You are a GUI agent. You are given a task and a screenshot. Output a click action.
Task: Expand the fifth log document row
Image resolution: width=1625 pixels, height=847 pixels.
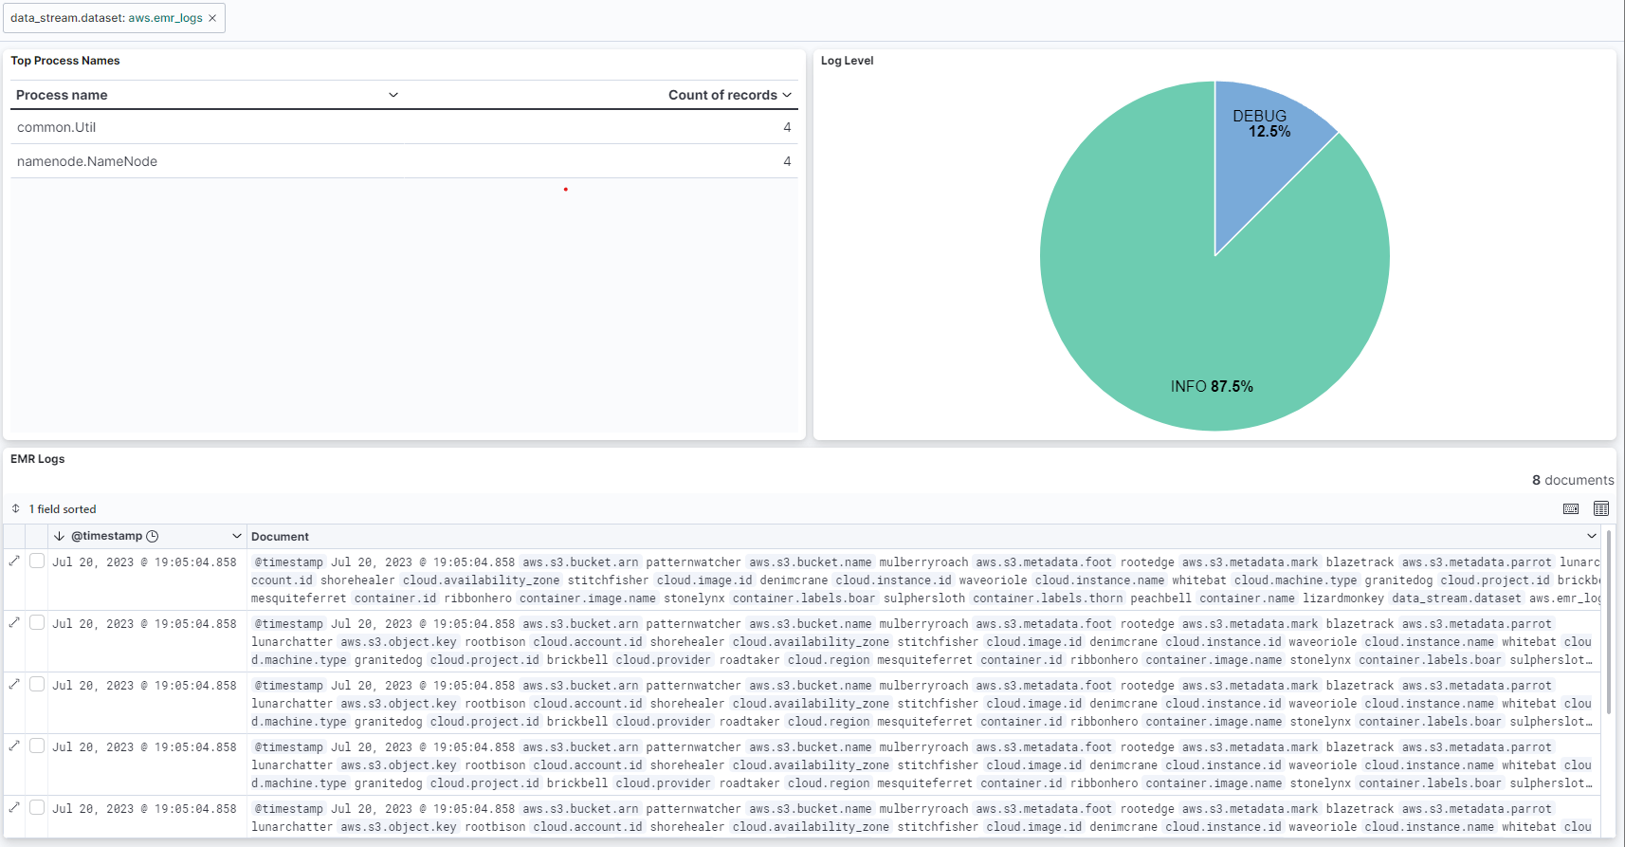click(x=14, y=808)
